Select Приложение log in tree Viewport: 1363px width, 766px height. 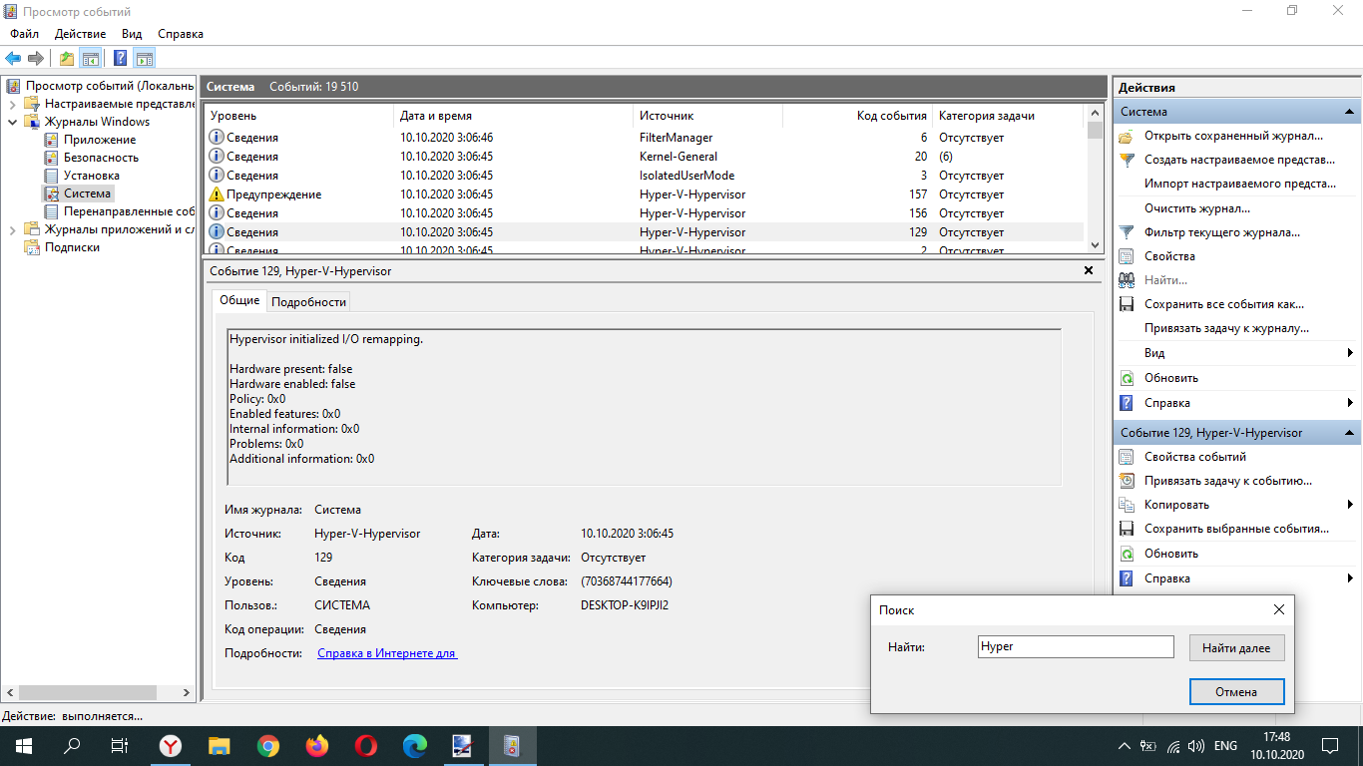(x=100, y=140)
